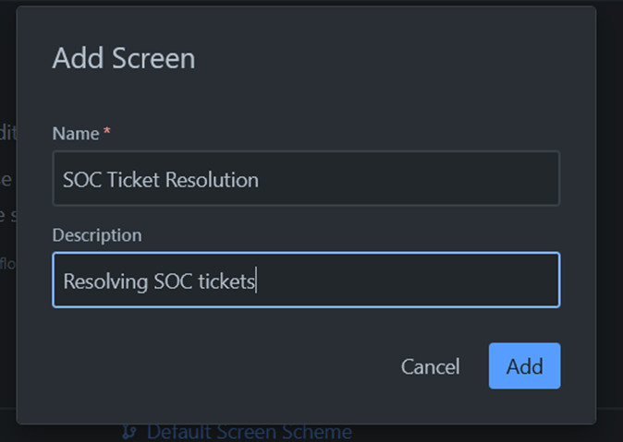
Task: Click the red required asterisk next to Name
Action: click(107, 134)
